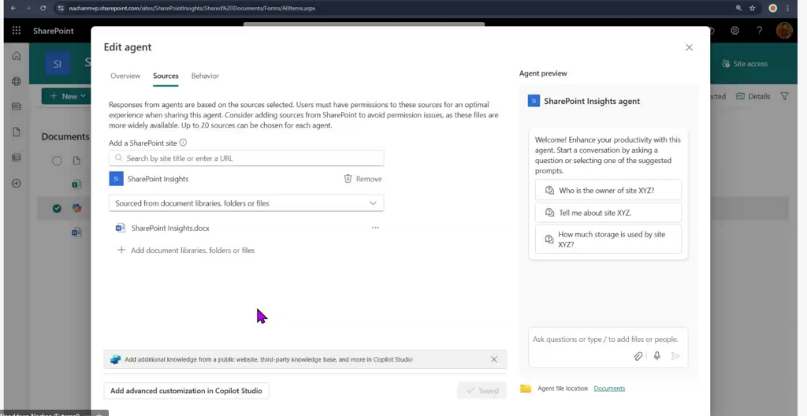Open Add advanced customization in Copilot Studio
This screenshot has width=807, height=416.
coord(186,391)
